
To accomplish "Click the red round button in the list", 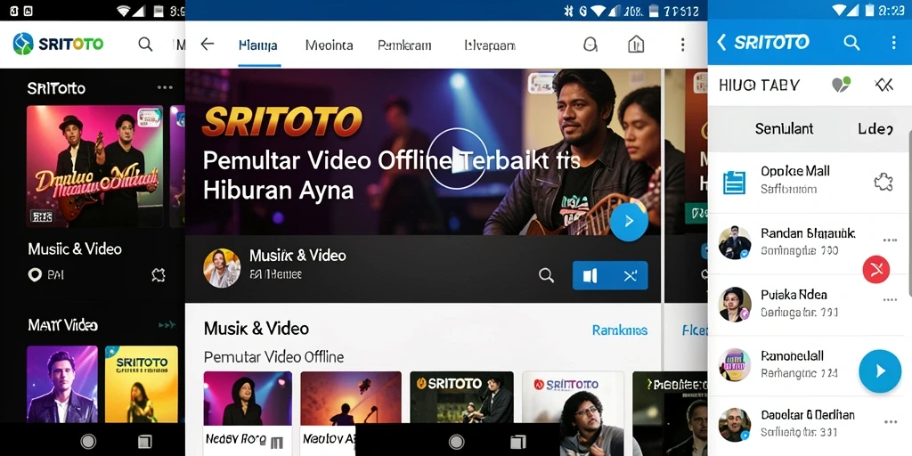I will (876, 269).
